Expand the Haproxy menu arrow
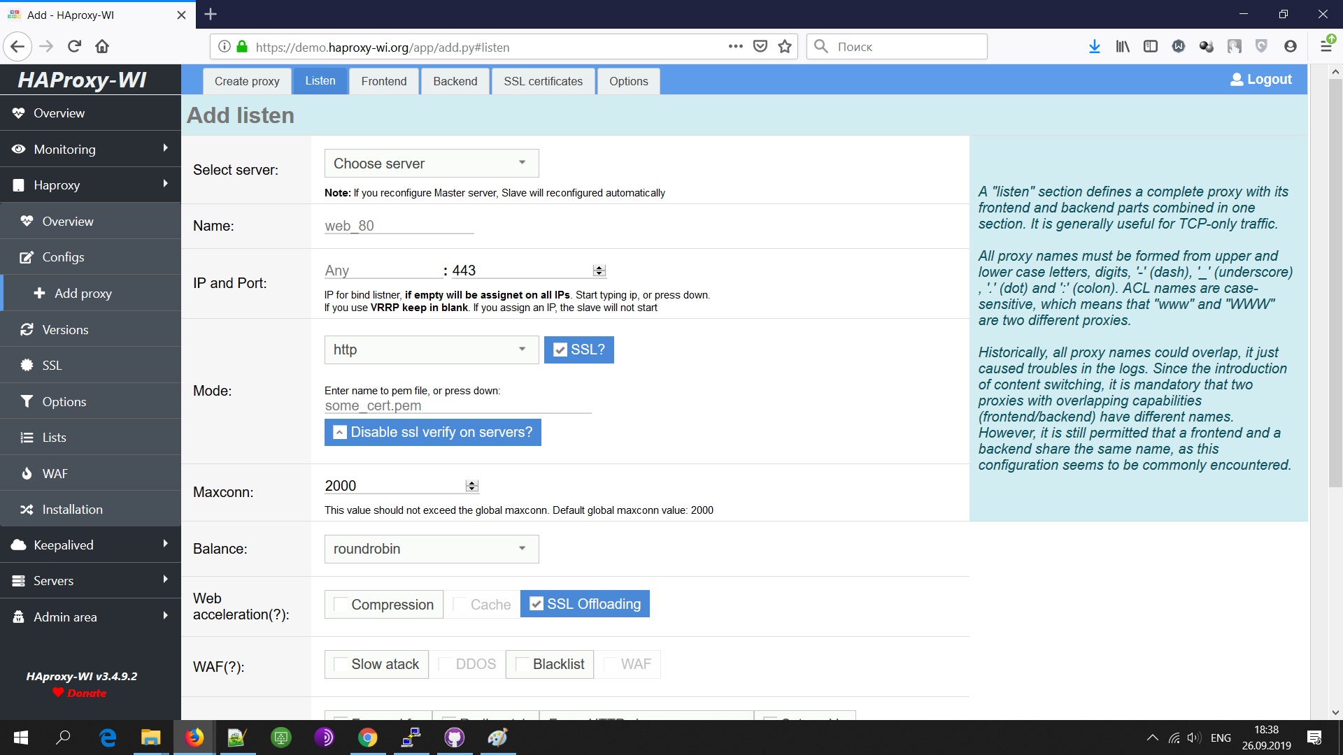 click(165, 184)
